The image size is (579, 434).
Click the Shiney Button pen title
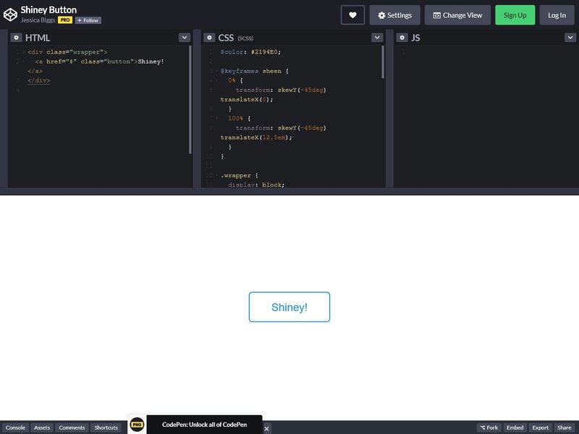[48, 10]
